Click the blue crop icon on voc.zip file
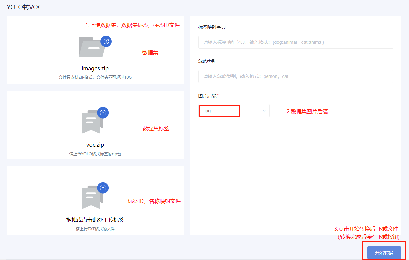The width and height of the screenshot is (409, 260). (x=103, y=113)
